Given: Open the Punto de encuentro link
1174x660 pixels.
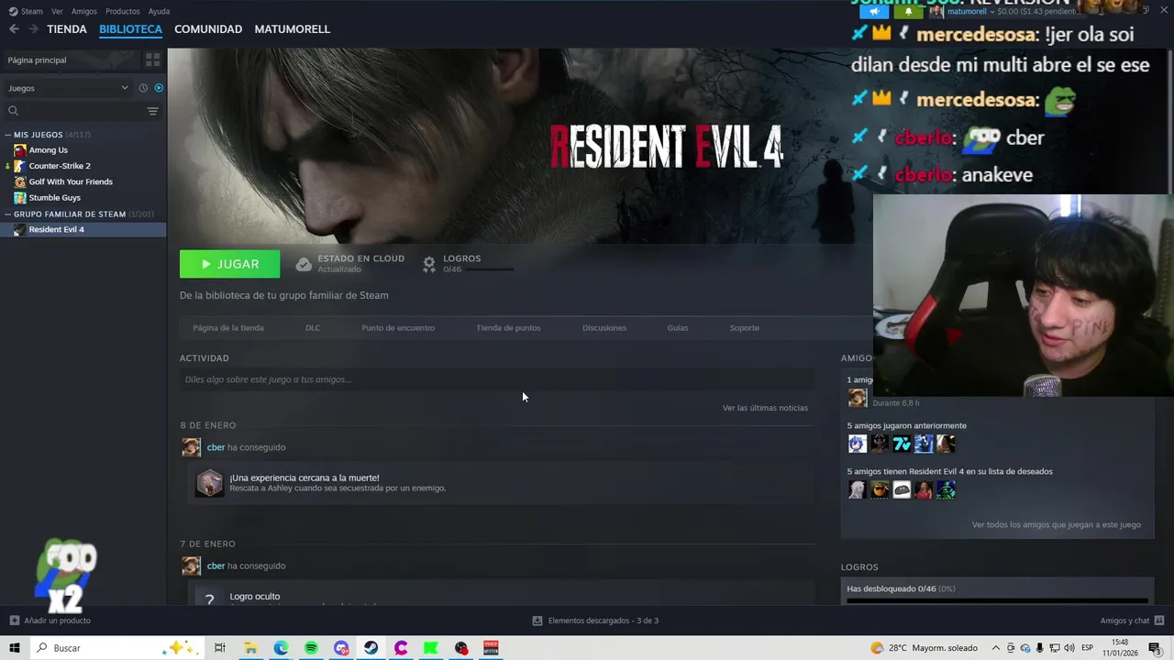Looking at the screenshot, I should pos(398,328).
